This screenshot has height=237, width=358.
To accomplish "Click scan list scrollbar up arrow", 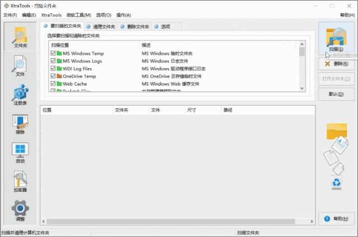I will coord(302,44).
